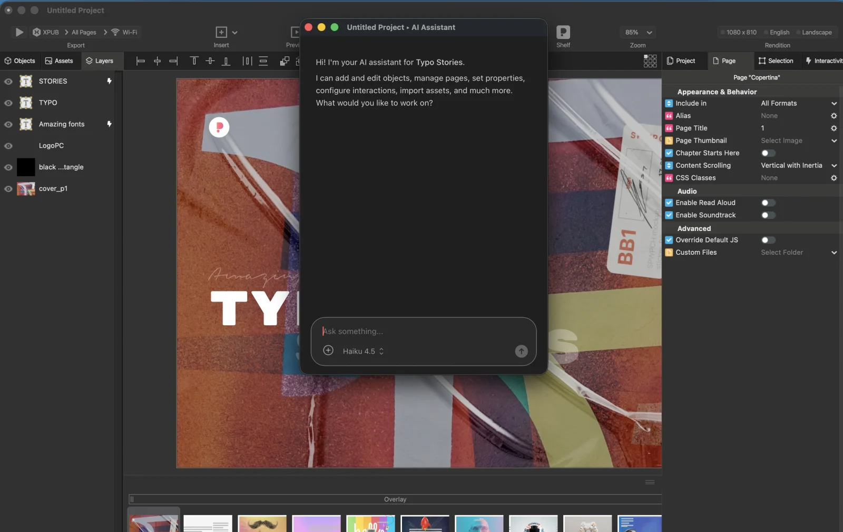The image size is (843, 532).
Task: Click STORIES layer interaction bolt icon
Action: point(109,81)
